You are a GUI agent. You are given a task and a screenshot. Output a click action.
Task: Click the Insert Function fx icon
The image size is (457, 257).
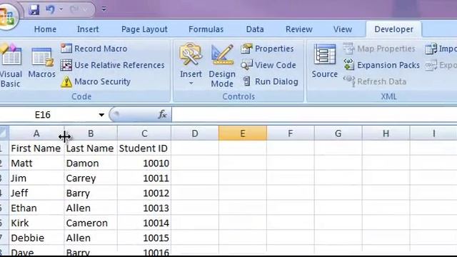point(162,114)
